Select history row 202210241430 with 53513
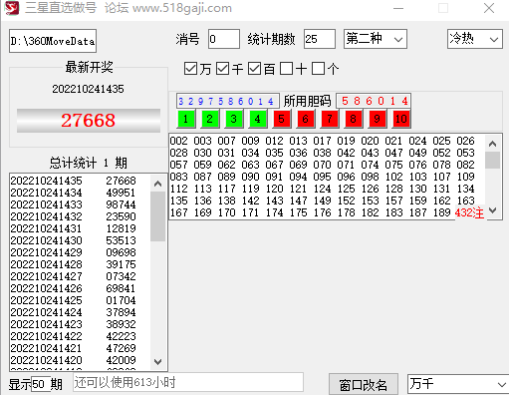509x395 pixels. coord(74,240)
